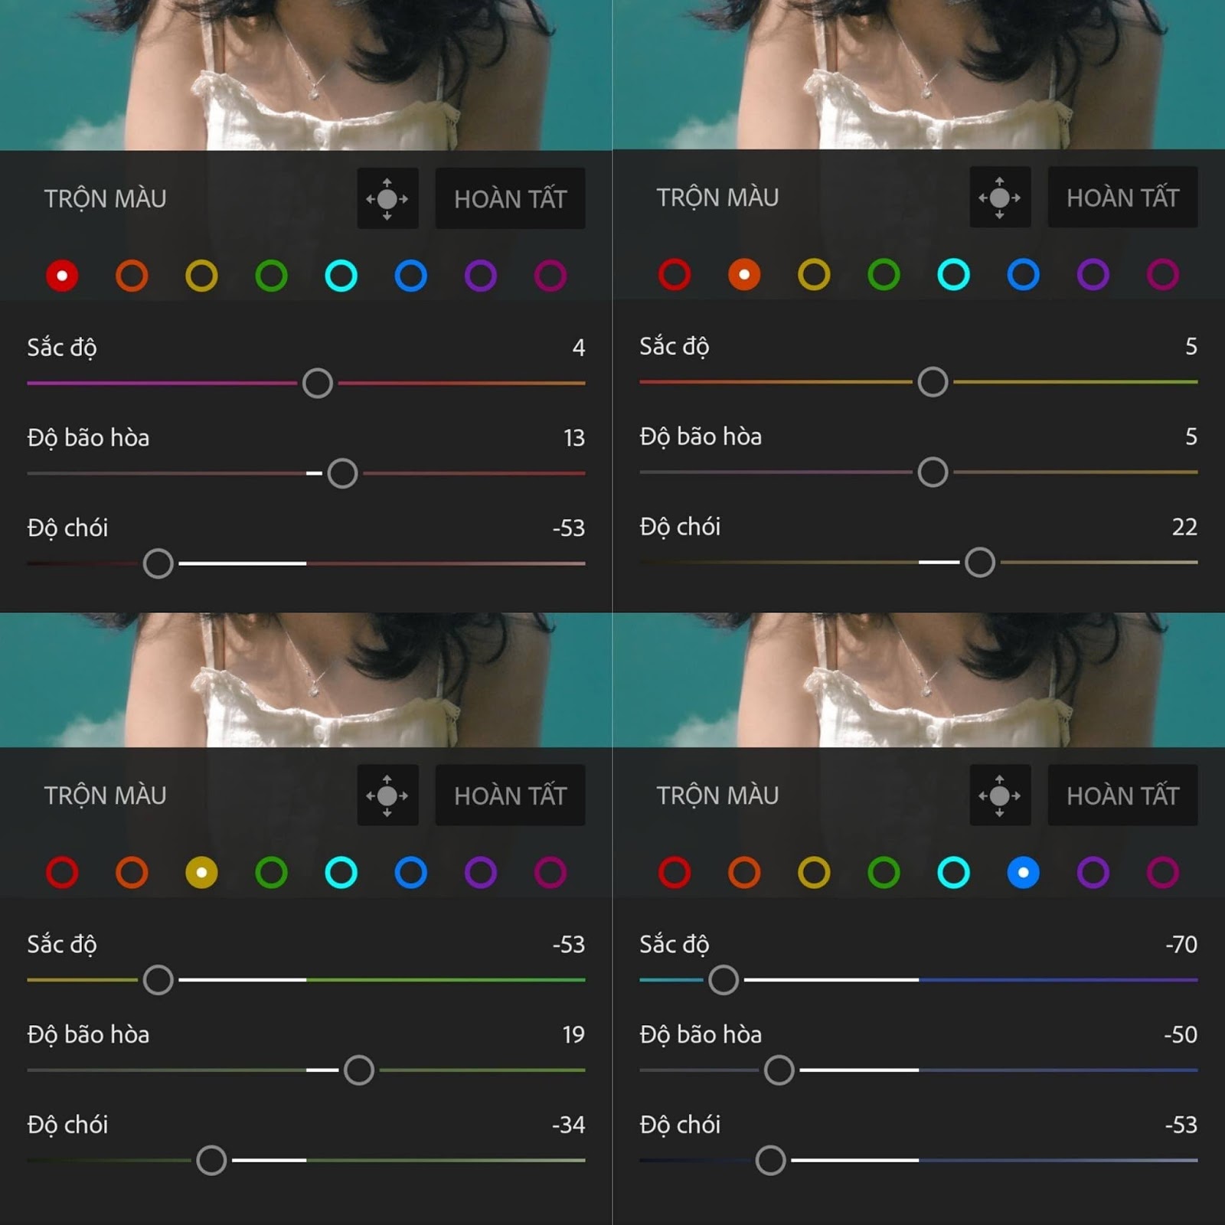This screenshot has height=1225, width=1225.
Task: Click the photo preview above the blue-selected panel
Action: [x=919, y=680]
